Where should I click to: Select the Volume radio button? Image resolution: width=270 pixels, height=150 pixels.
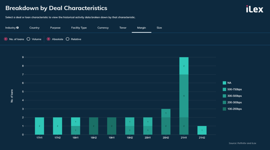click(28, 39)
